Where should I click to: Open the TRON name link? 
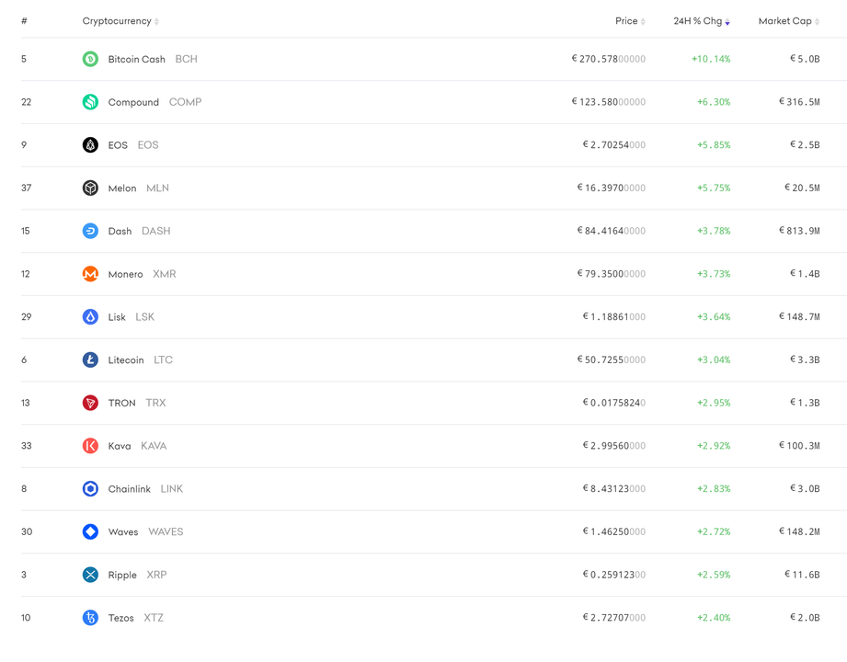pyautogui.click(x=121, y=403)
